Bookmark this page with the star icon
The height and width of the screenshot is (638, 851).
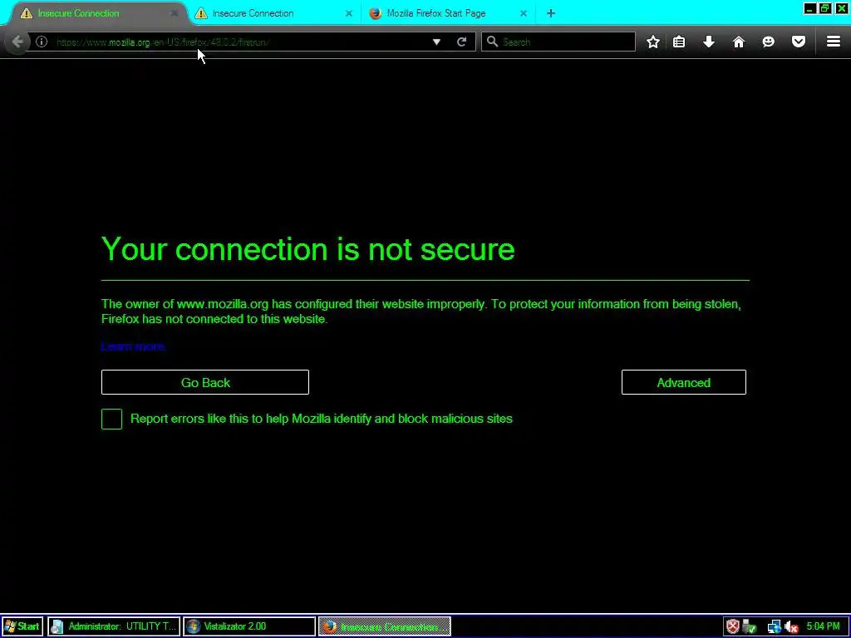coord(653,42)
